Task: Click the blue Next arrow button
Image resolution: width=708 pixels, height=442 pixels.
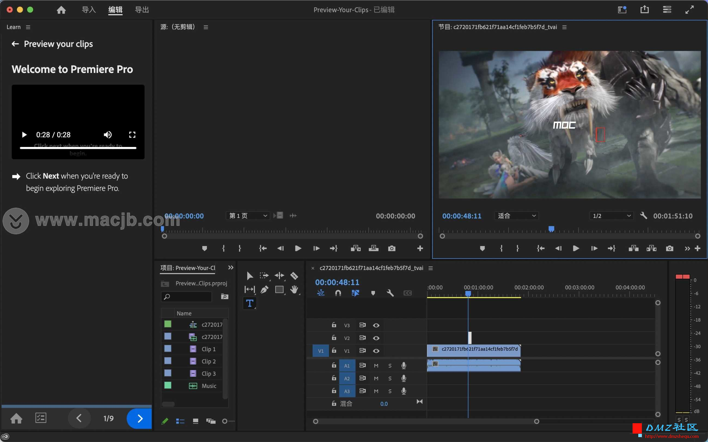Action: coord(139,419)
